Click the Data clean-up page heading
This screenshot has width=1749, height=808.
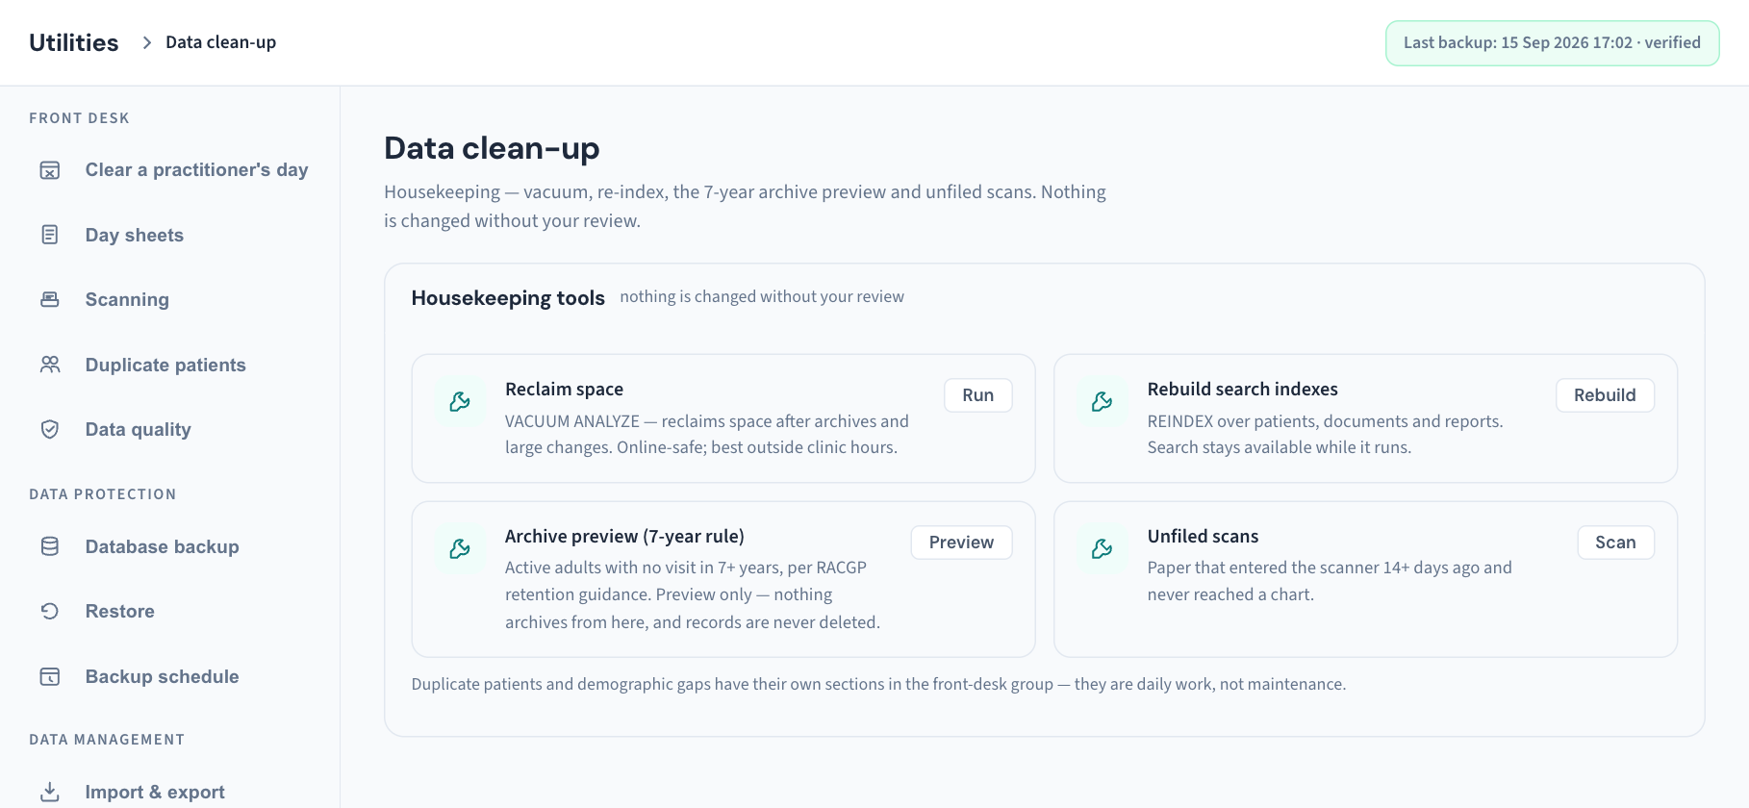492,148
